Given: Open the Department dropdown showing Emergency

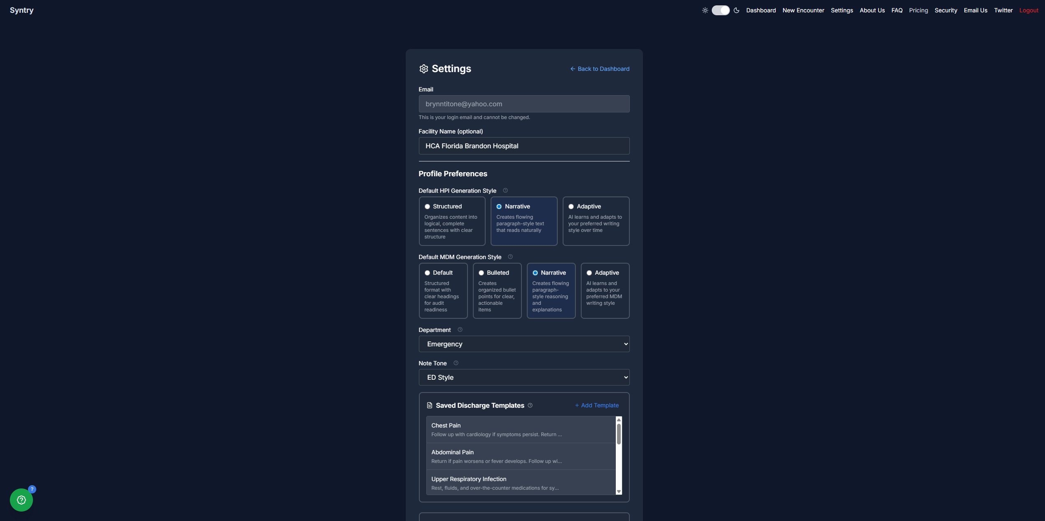Looking at the screenshot, I should pyautogui.click(x=524, y=344).
